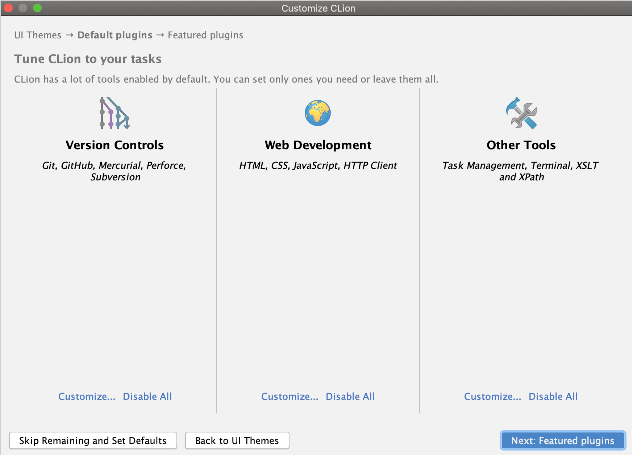Image resolution: width=633 pixels, height=456 pixels.
Task: Select UI Themes breadcrumb step
Action: [x=38, y=35]
